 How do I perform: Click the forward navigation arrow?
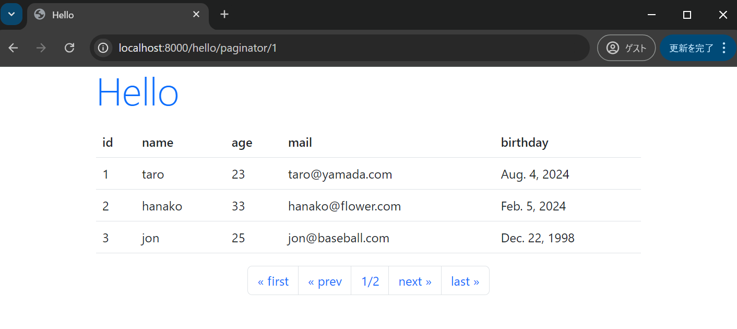(41, 48)
